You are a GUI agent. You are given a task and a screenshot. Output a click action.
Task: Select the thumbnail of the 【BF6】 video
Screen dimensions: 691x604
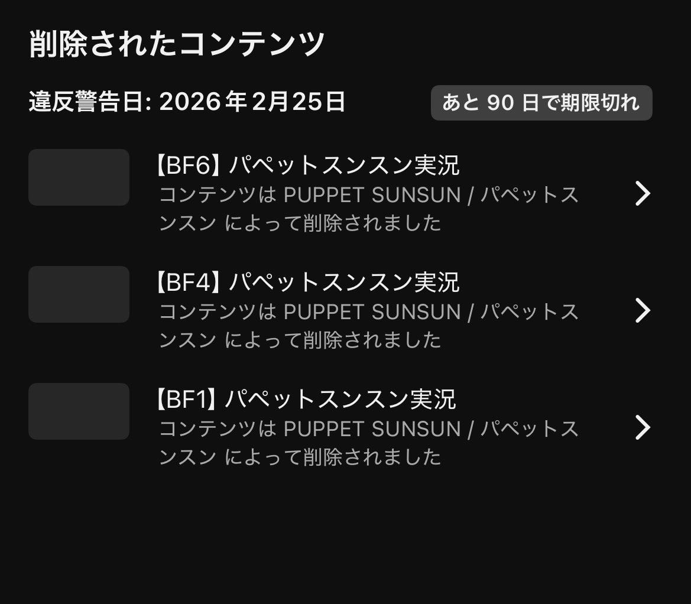pos(79,177)
